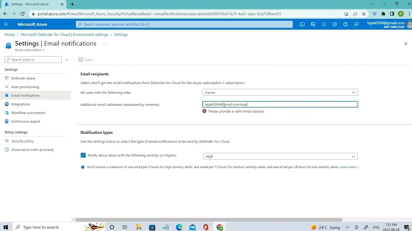Open Microsoft Defender for Cloud breadcrumb link

coord(64,34)
